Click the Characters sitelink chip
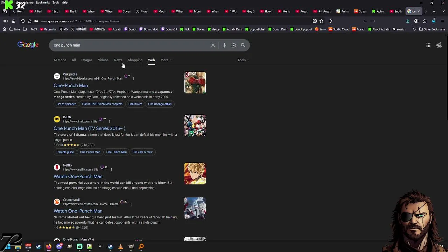This screenshot has height=252, width=448. pos(135,104)
